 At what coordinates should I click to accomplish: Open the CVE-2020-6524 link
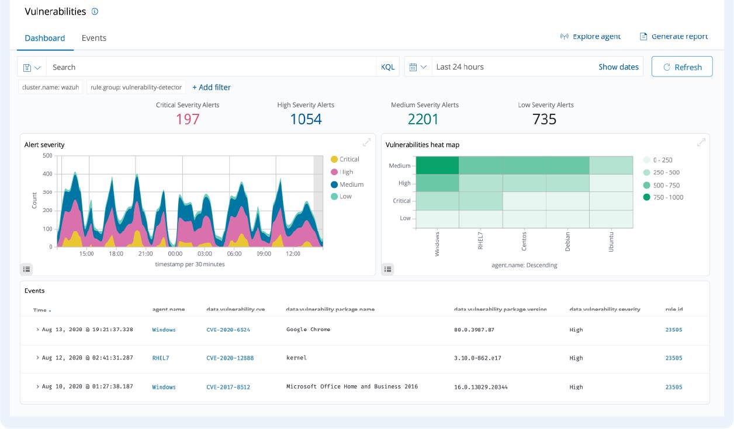(228, 330)
